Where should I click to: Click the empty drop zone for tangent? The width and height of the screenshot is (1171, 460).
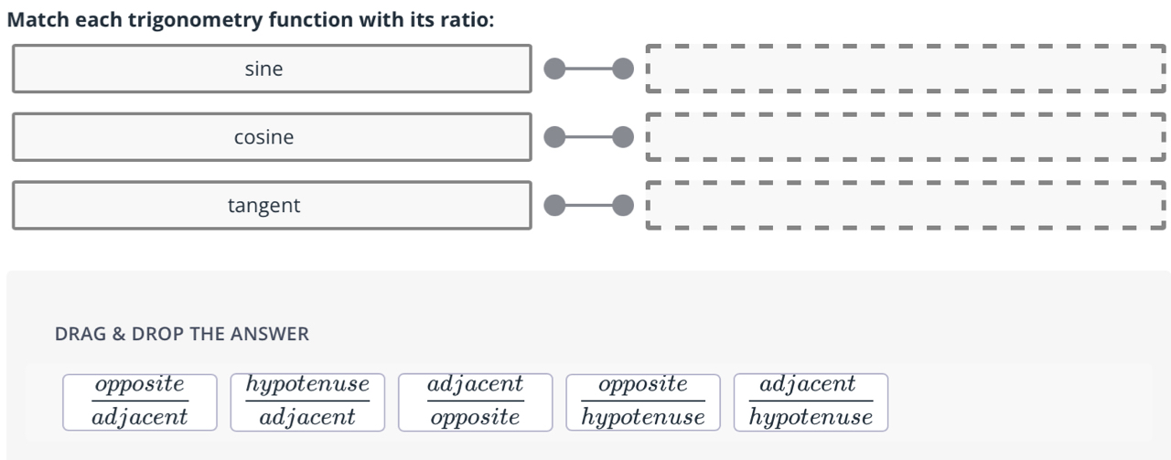tap(905, 206)
